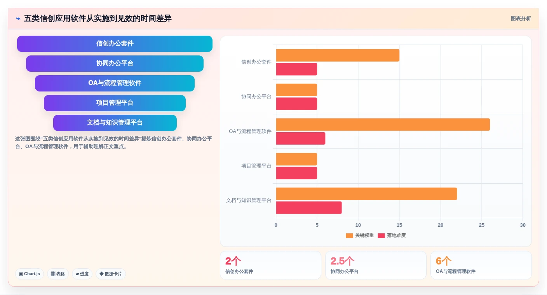Click the description paragraph under the funnel

click(113, 143)
